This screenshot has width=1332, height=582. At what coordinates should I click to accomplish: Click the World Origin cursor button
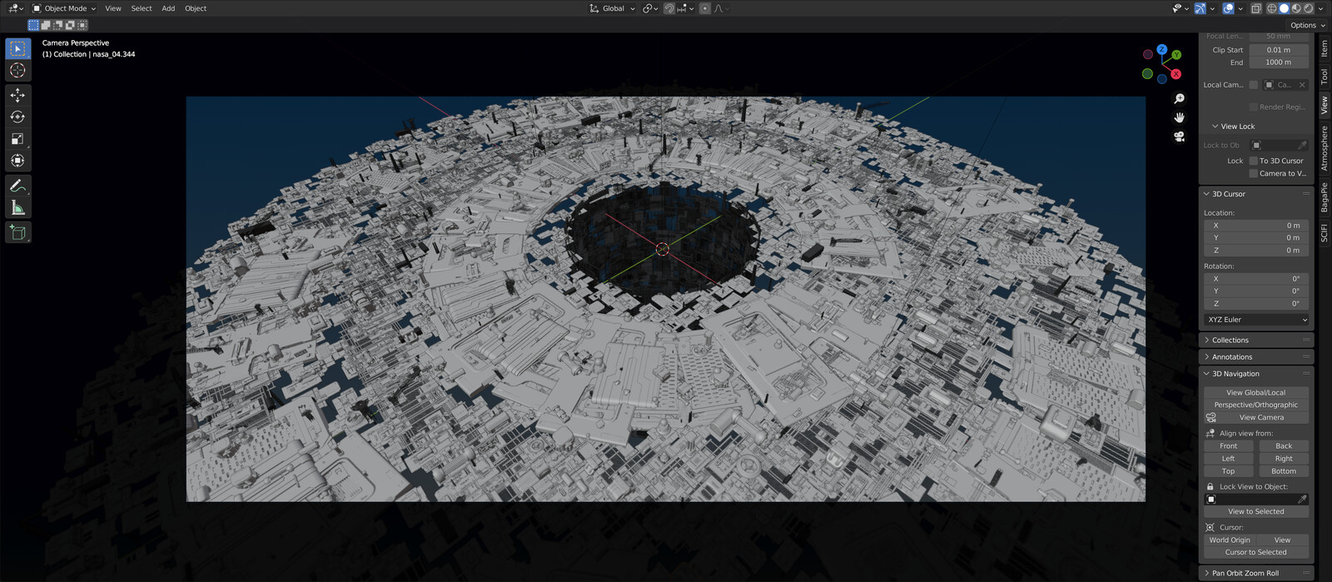click(x=1230, y=540)
